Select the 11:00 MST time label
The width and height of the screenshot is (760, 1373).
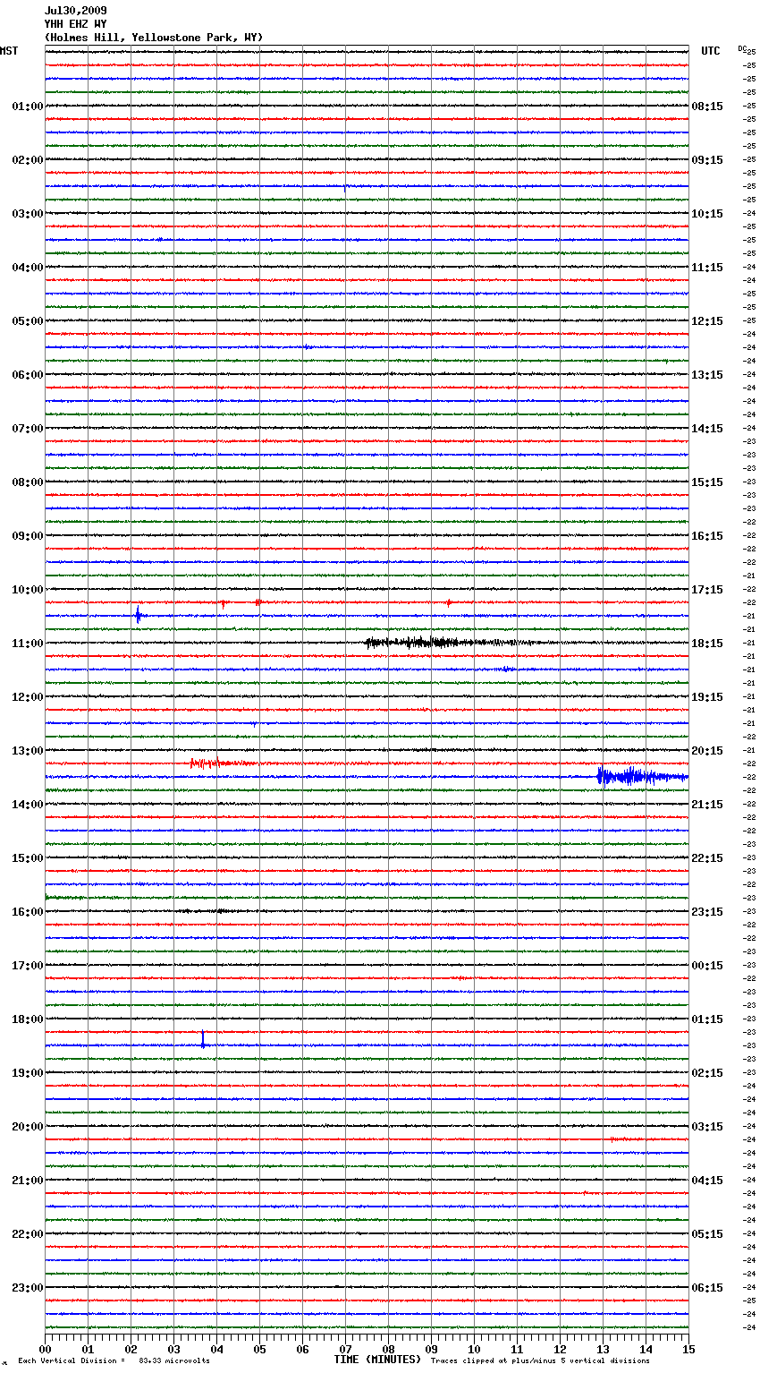point(28,644)
